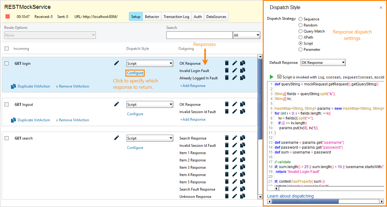Edit the GET login action with the pencil
This screenshot has height=207, width=387.
(x=117, y=63)
